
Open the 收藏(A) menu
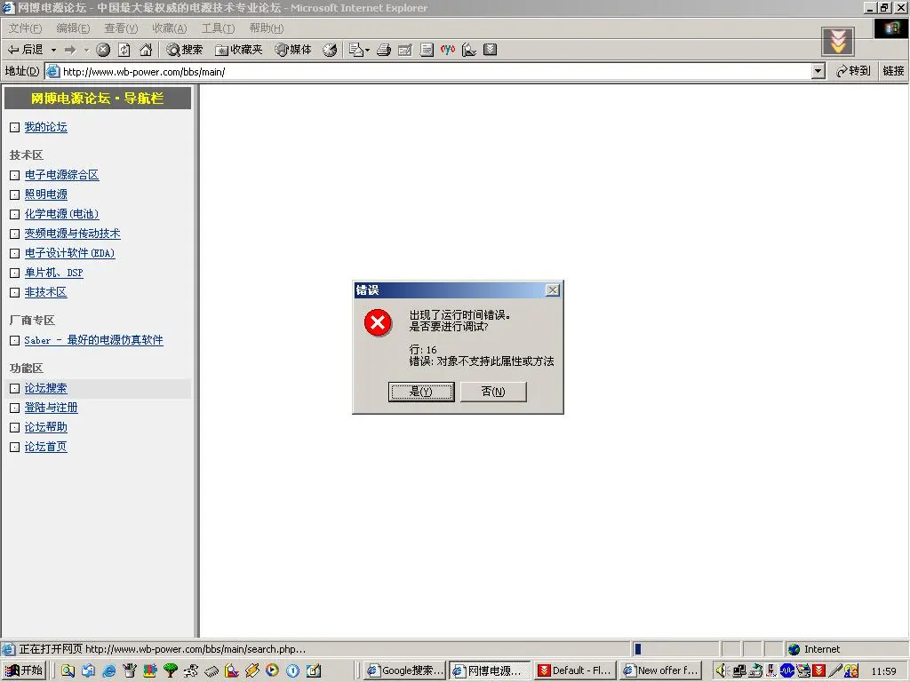(x=170, y=28)
